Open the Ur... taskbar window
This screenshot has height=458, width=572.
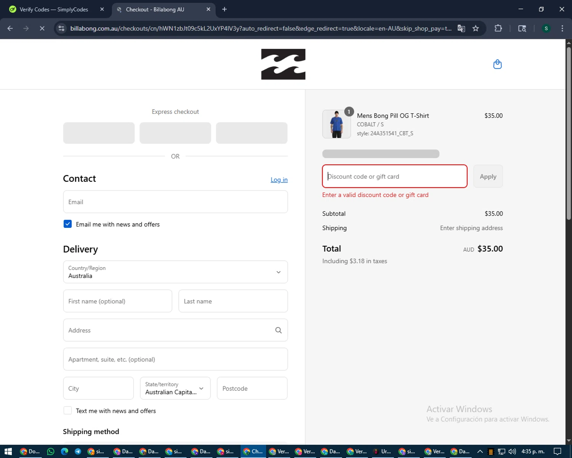pos(382,451)
